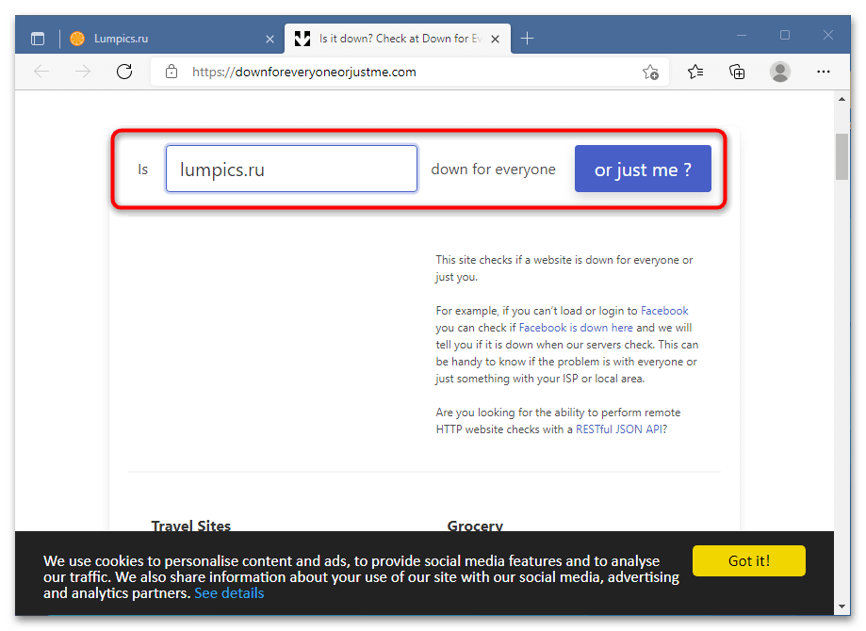Viewport: 866px width, 631px height.
Task: Go back to previous page
Action: coord(41,72)
